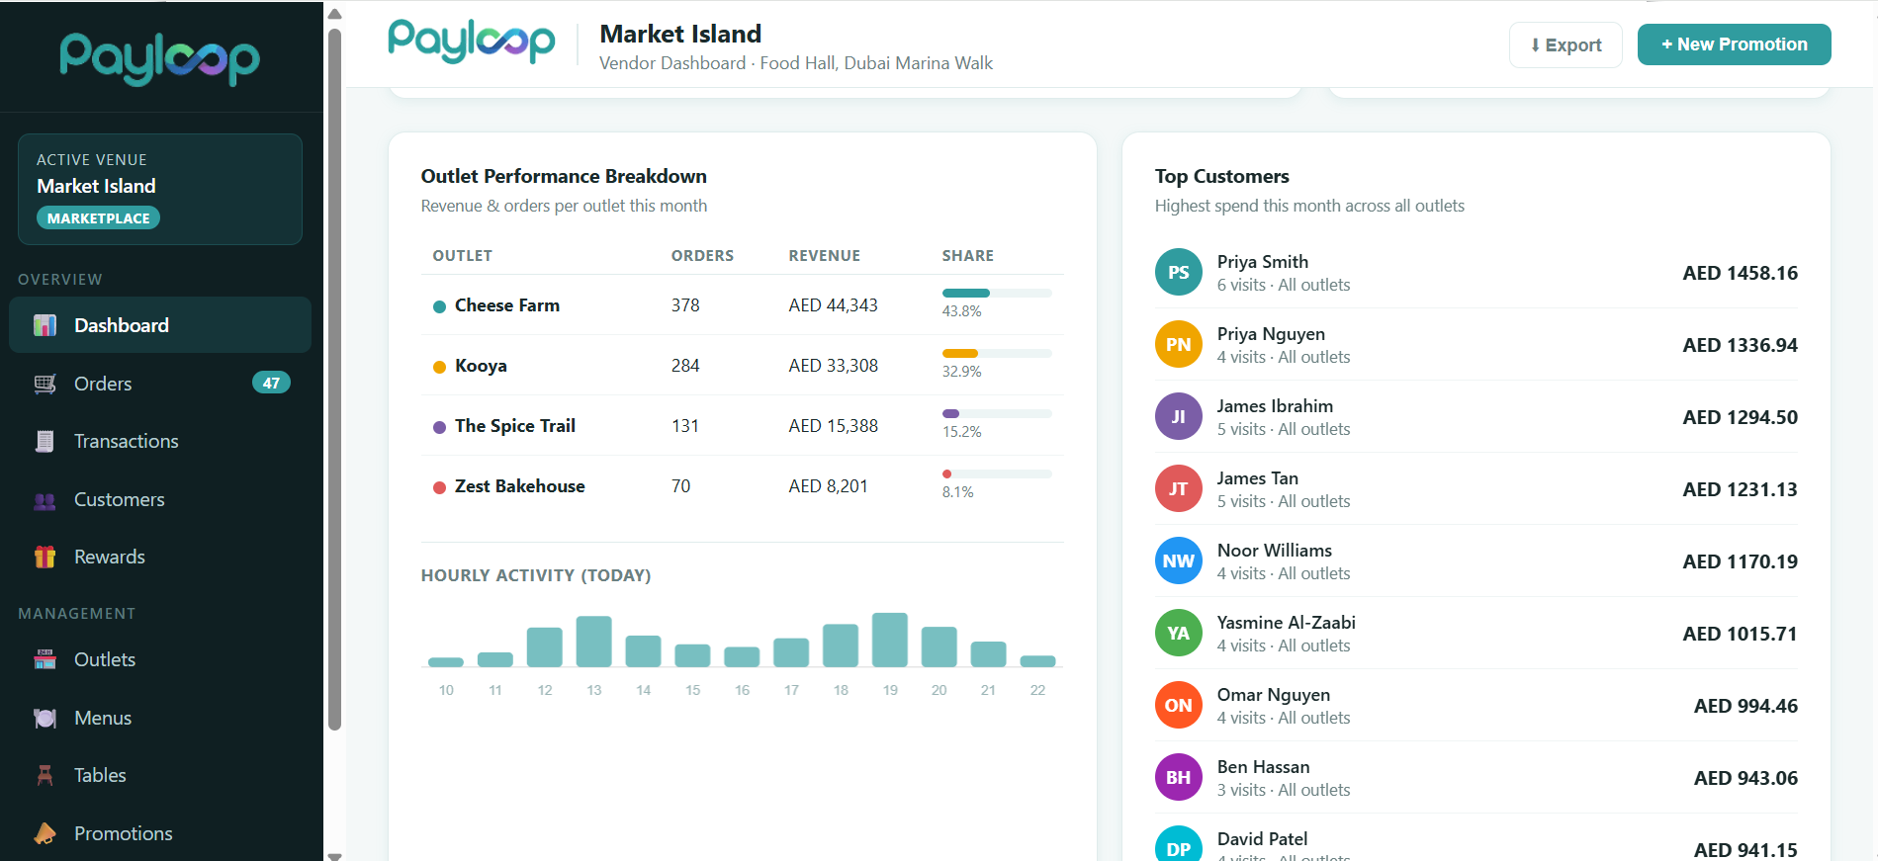
Task: Go to Transactions in the sidebar
Action: [160, 441]
